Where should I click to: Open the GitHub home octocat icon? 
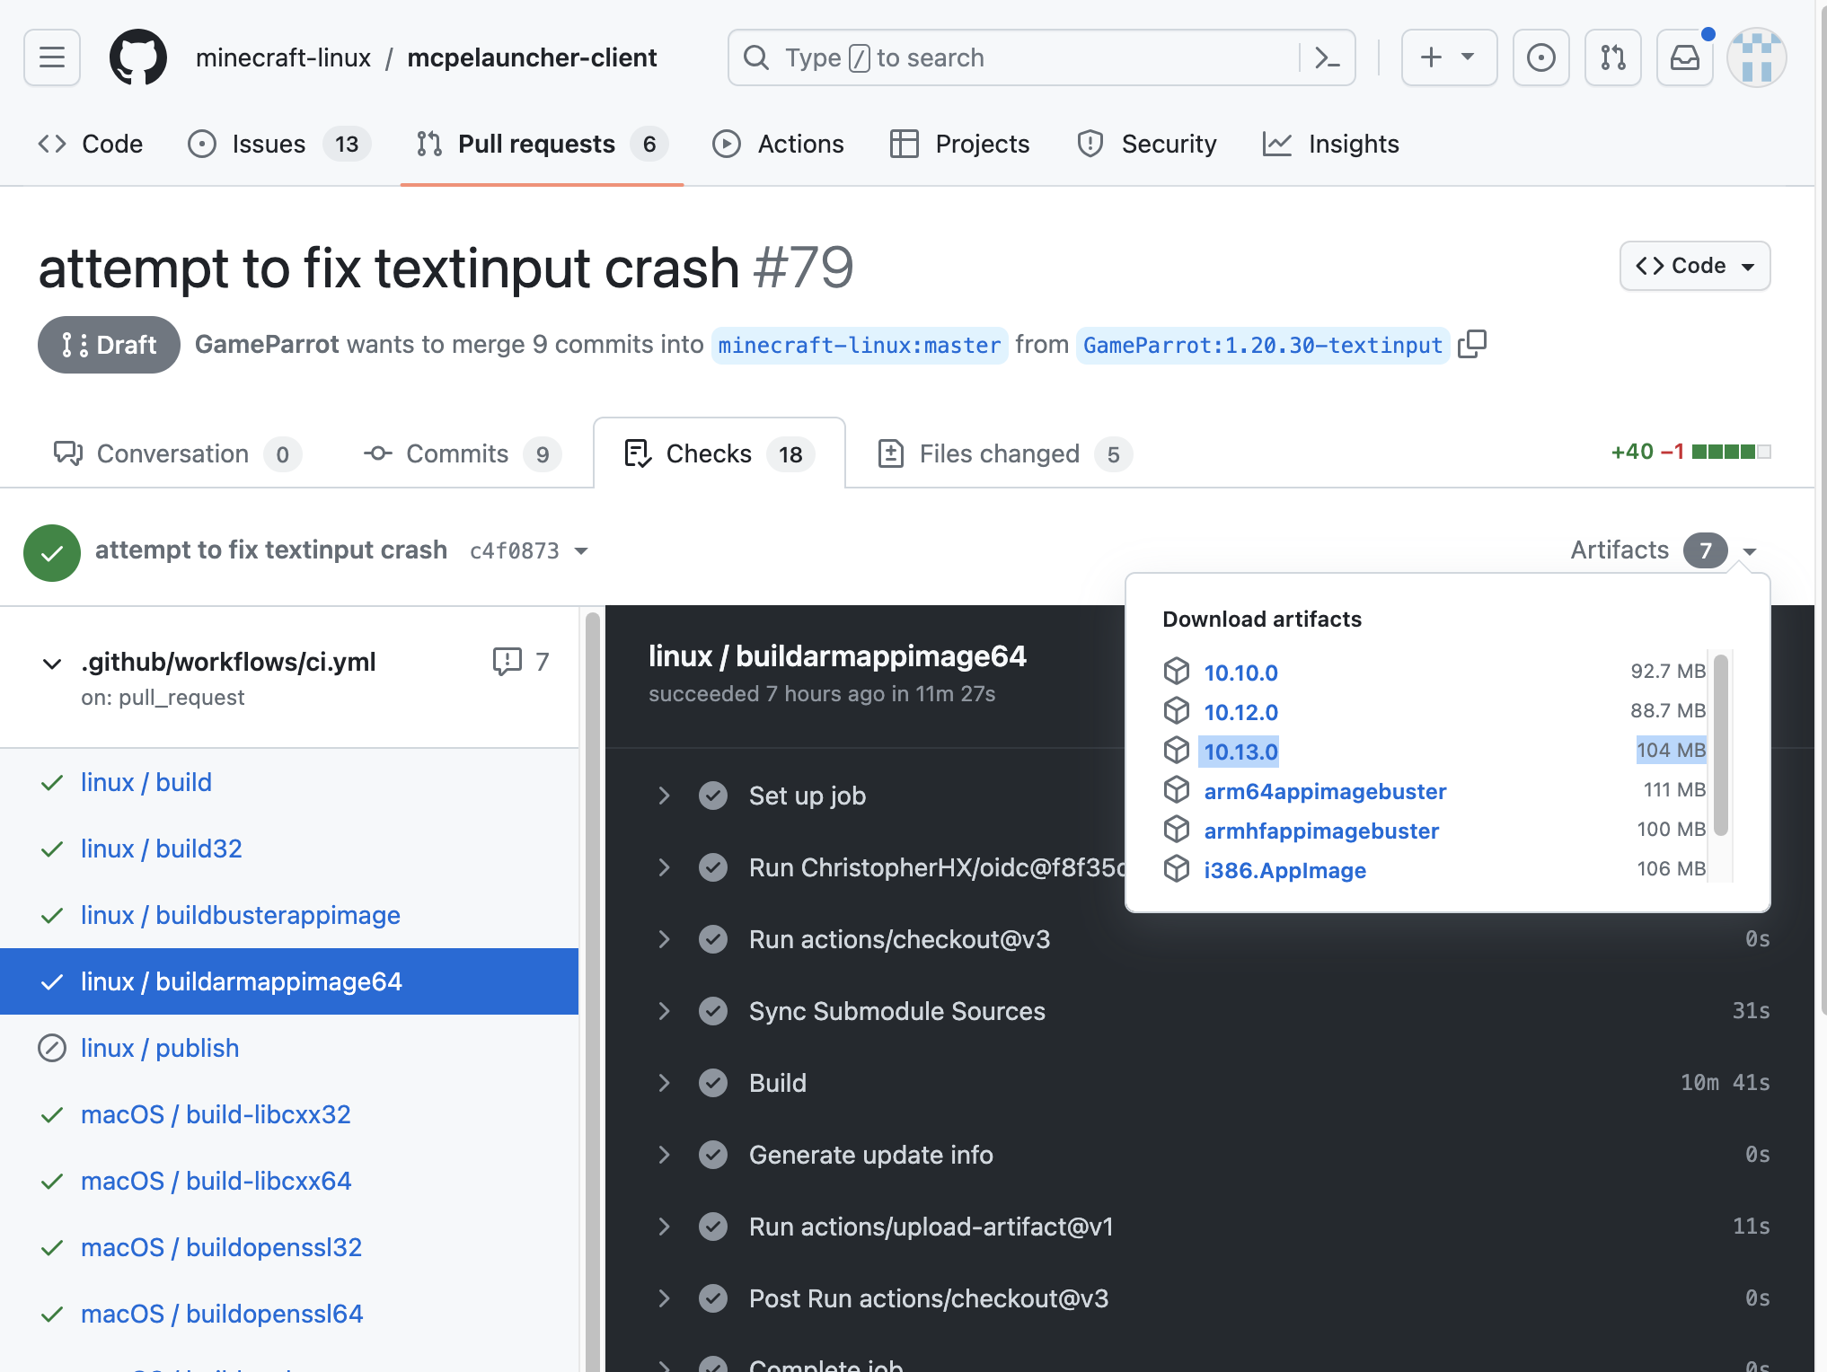(x=138, y=57)
